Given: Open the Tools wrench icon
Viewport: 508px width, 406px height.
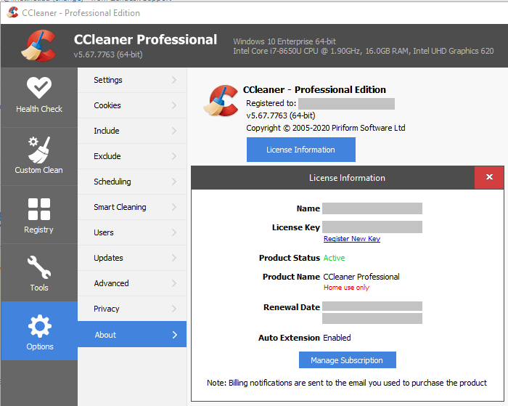Looking at the screenshot, I should click(39, 267).
